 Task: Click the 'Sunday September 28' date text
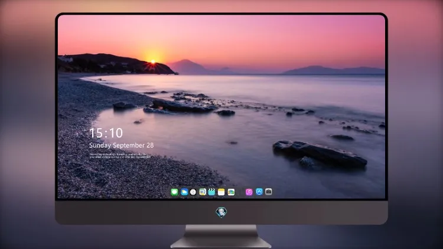point(122,145)
